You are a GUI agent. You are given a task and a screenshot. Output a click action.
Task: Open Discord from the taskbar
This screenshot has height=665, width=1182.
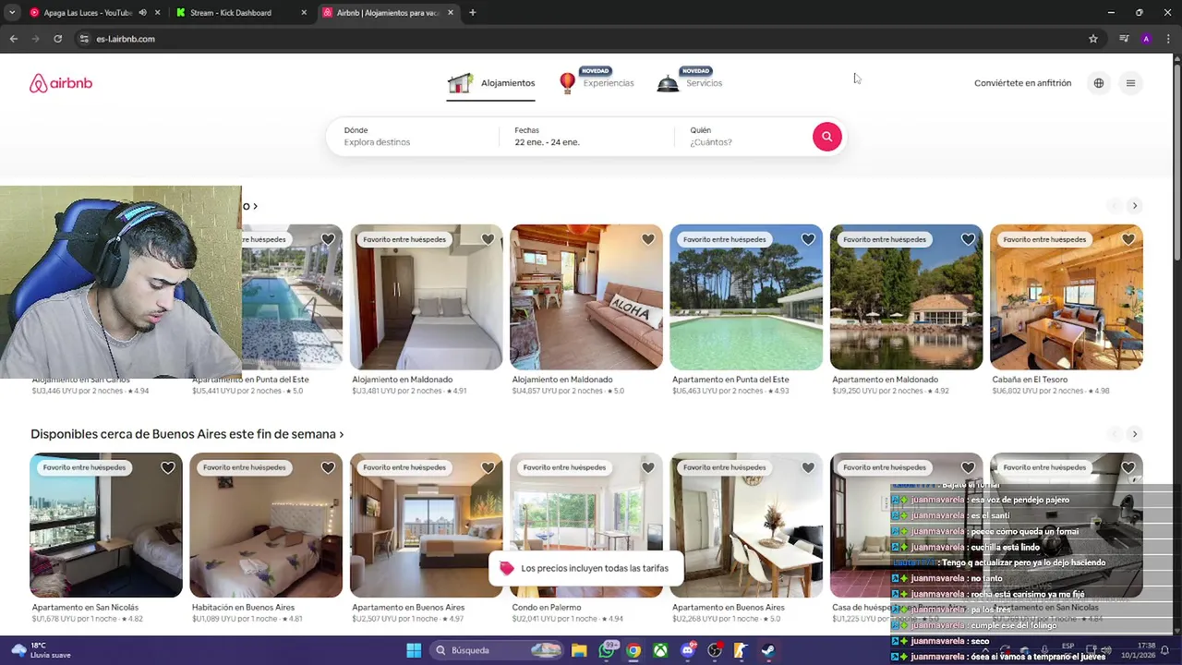click(x=688, y=650)
